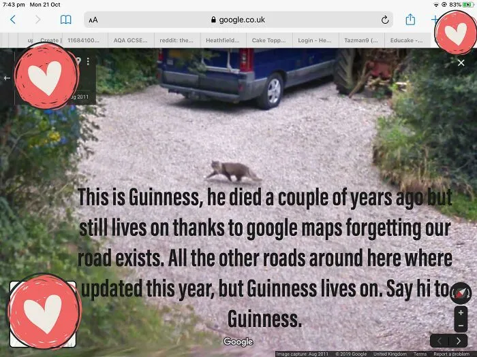The image size is (477, 357).
Task: Tap the battery indicator in status bar
Action: click(467, 5)
